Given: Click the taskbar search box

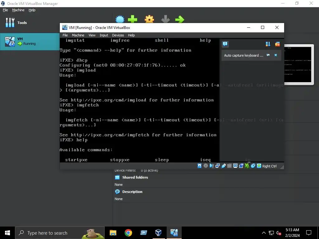Looking at the screenshot, I should tap(60, 233).
